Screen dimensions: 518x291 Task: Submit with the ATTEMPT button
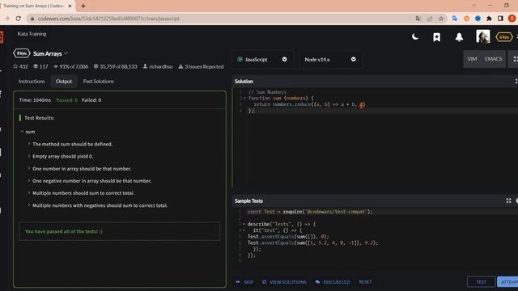(507, 282)
